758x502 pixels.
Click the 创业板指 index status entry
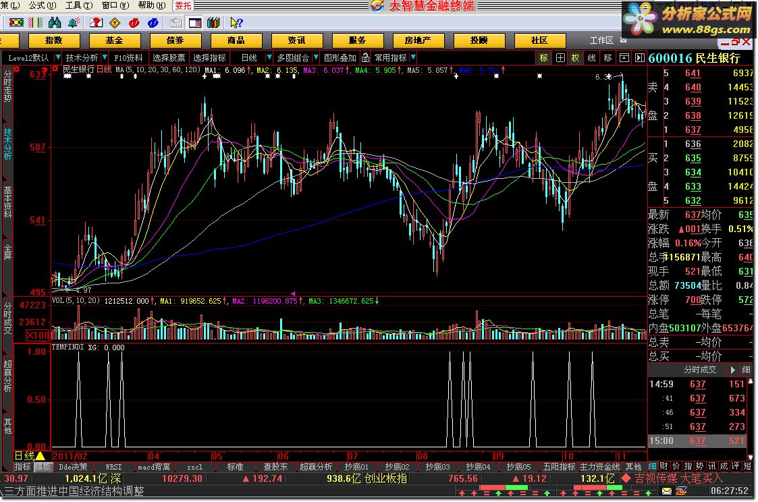pyautogui.click(x=385, y=478)
